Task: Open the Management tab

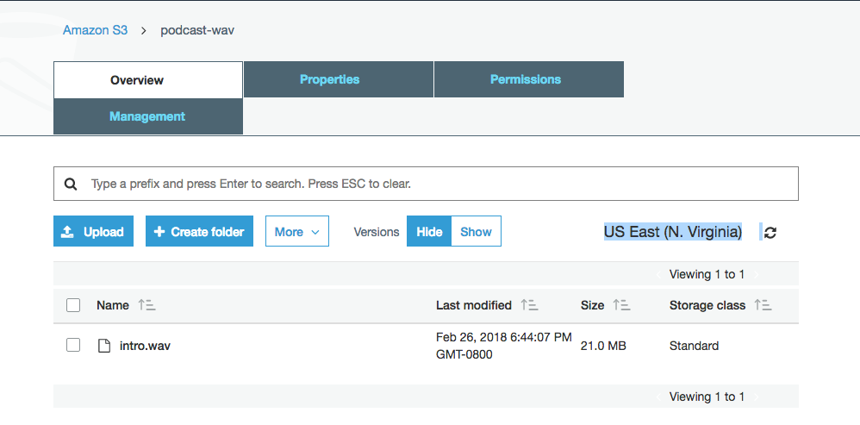Action: (x=148, y=116)
